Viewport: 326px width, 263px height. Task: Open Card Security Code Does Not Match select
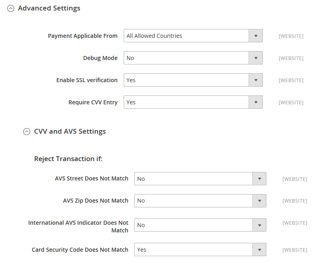(200, 249)
